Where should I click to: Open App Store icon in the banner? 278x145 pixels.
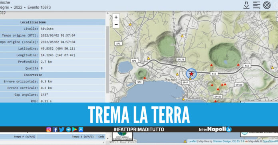[x=81, y=129]
